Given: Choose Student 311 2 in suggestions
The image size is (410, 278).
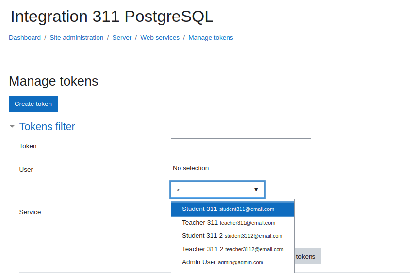Looking at the screenshot, I should (x=233, y=236).
